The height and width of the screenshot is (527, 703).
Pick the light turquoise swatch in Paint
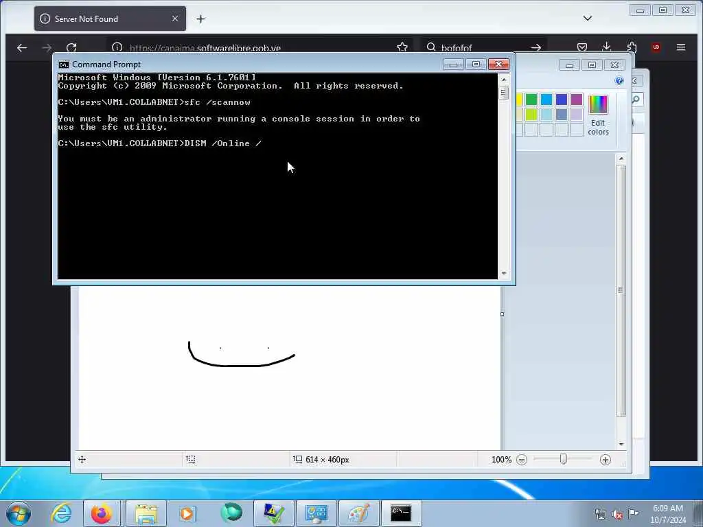(546, 115)
